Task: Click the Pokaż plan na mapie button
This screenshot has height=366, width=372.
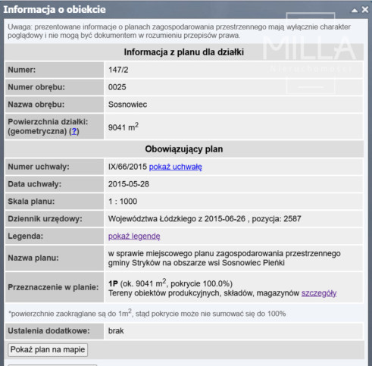Action: click(48, 350)
